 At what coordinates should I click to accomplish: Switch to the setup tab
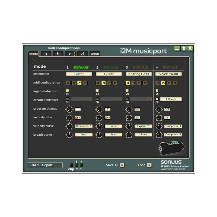[x=95, y=54]
